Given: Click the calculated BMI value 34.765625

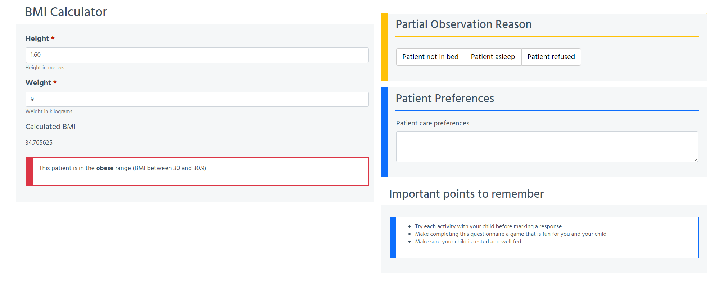Looking at the screenshot, I should (x=39, y=142).
